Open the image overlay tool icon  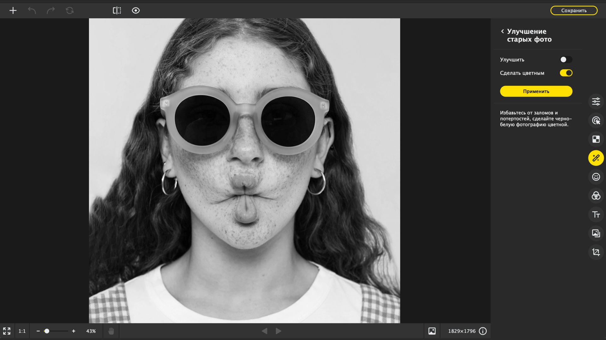596,233
